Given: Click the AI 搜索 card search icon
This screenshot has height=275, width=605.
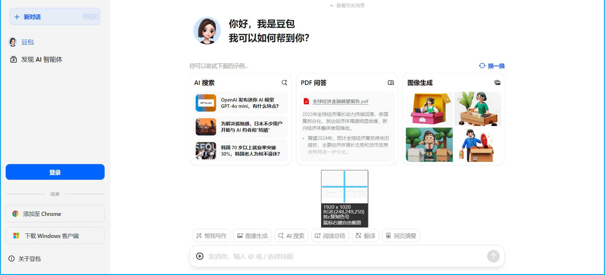Looking at the screenshot, I should coord(284,82).
